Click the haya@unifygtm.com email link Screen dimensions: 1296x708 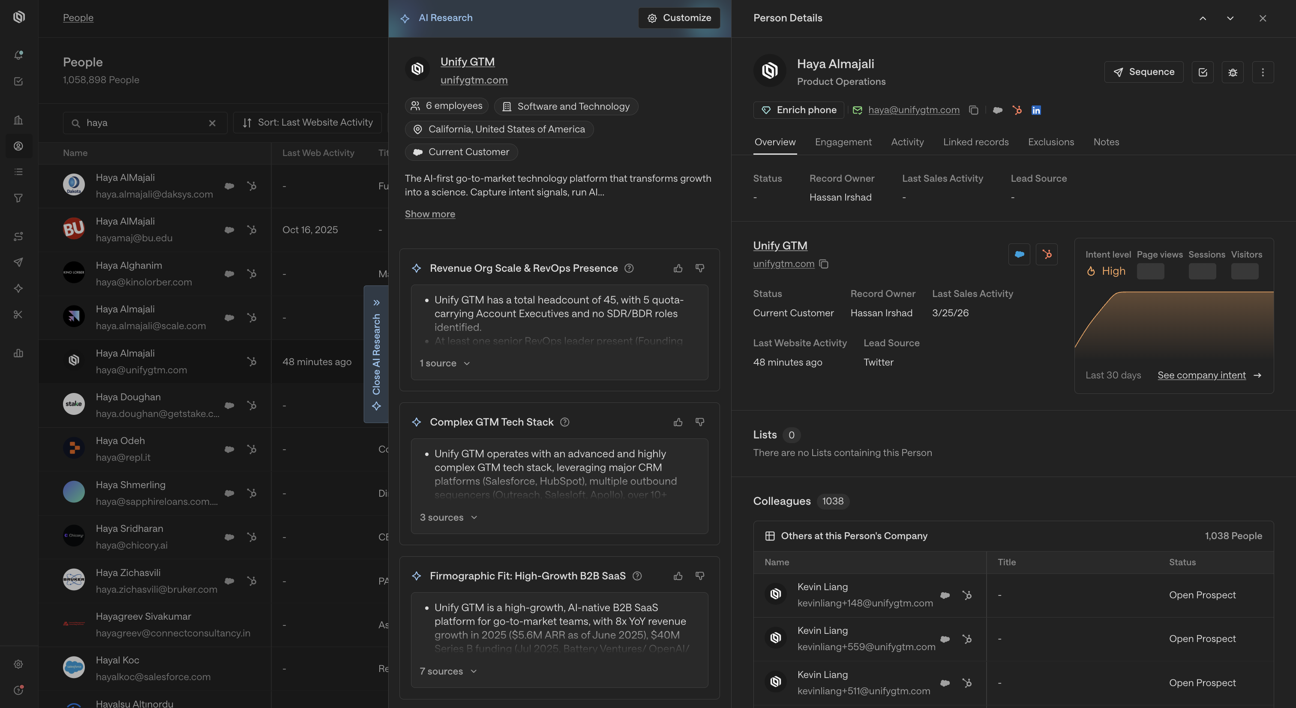coord(914,110)
